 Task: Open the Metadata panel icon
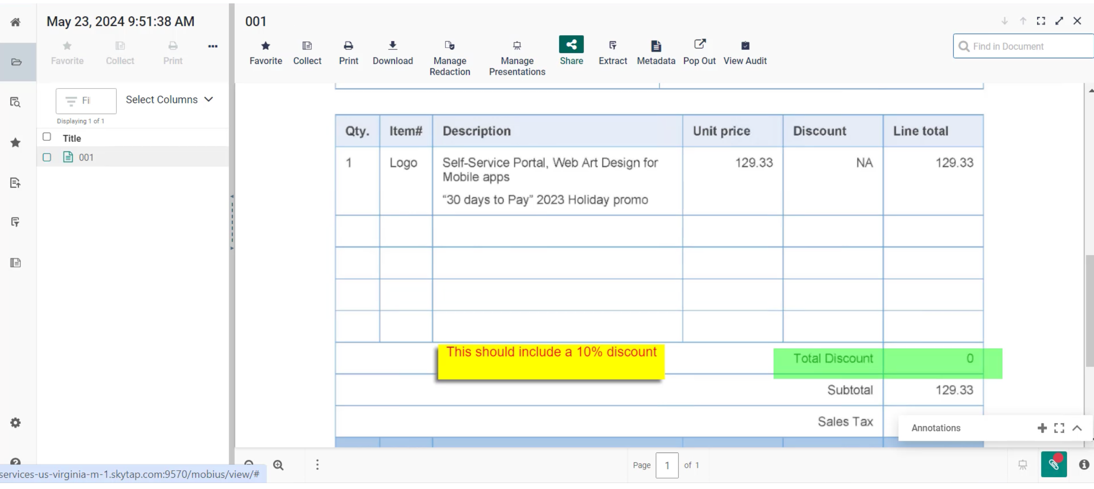656,46
